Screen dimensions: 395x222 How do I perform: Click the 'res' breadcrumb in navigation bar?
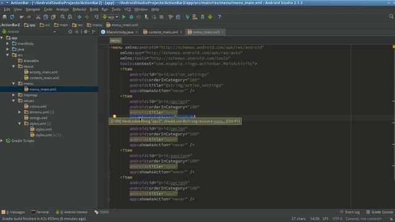pyautogui.click(x=77, y=25)
